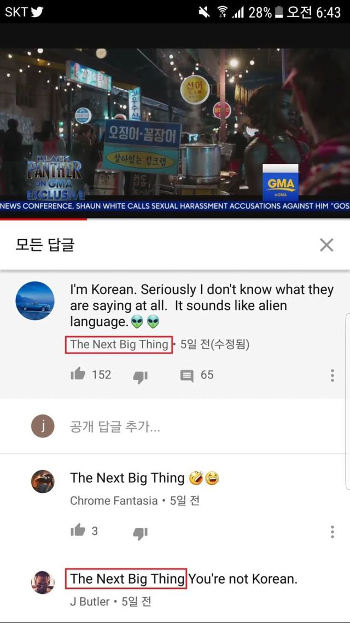Tap the muted sound icon in status bar

tap(205, 12)
